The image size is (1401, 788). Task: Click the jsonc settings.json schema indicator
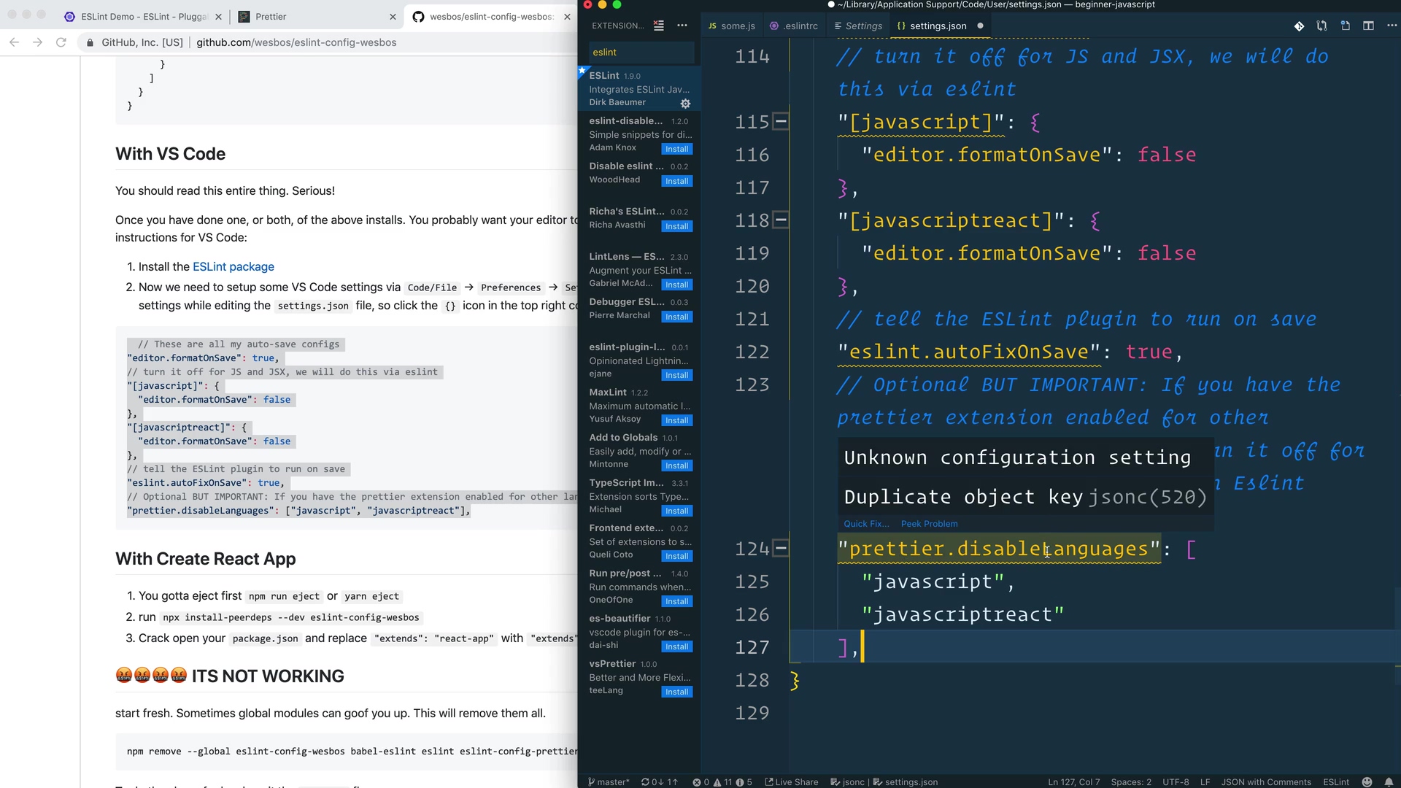pos(884,782)
